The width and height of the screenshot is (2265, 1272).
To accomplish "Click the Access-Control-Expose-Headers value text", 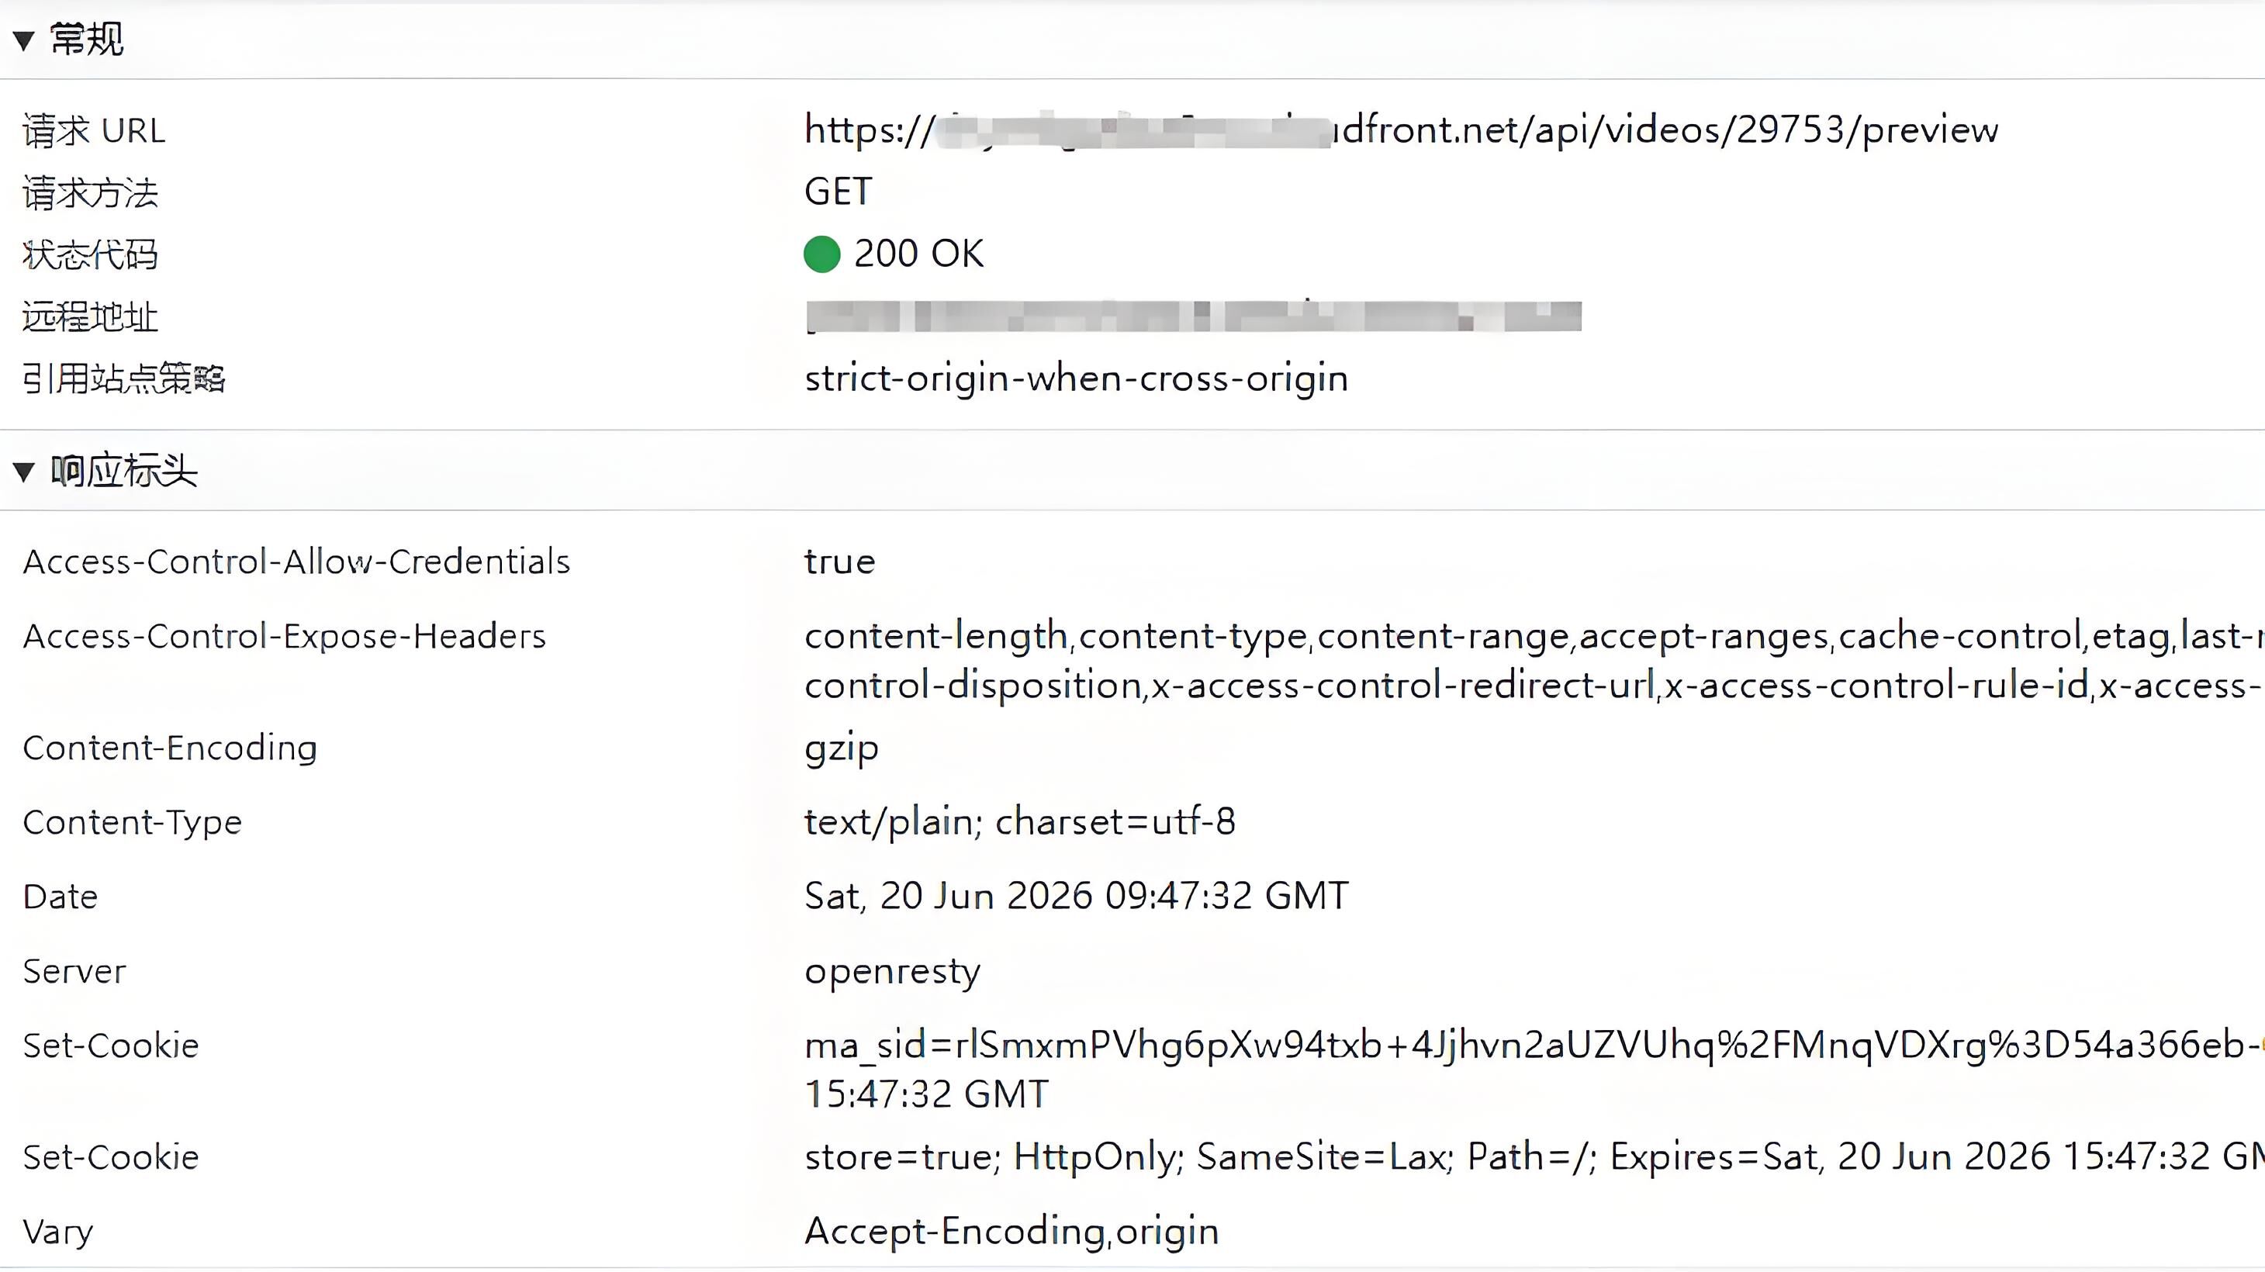I will [x=1534, y=660].
